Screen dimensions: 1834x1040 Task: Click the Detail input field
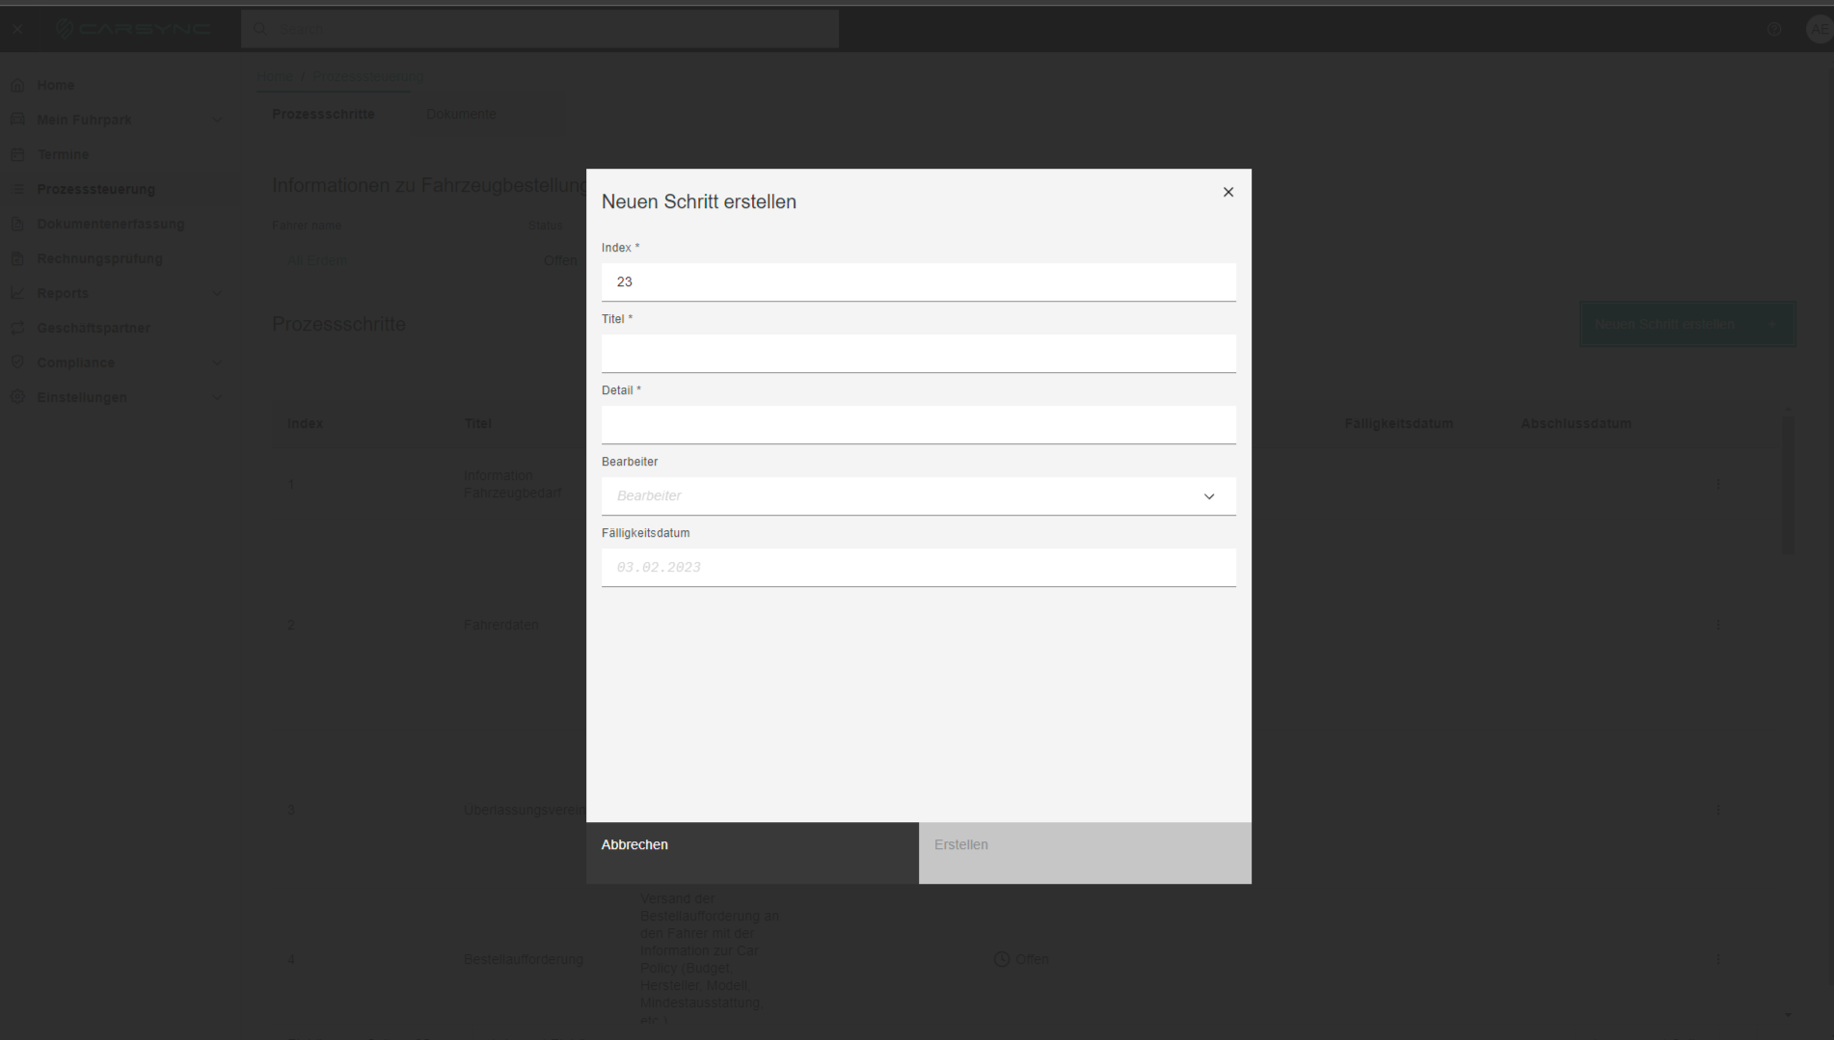(918, 425)
